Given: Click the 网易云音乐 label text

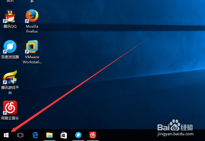Looking at the screenshot, I should (10, 118).
